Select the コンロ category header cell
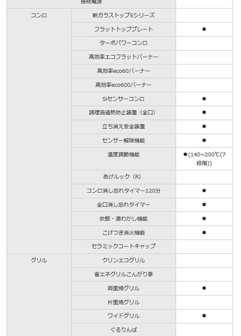Viewport: 241px width, 336px height. [39, 15]
